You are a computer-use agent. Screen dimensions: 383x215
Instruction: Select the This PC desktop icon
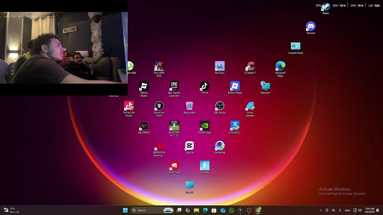(x=189, y=188)
